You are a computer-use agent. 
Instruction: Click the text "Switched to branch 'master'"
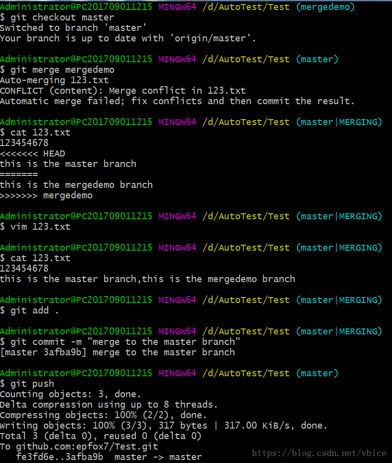[73, 28]
